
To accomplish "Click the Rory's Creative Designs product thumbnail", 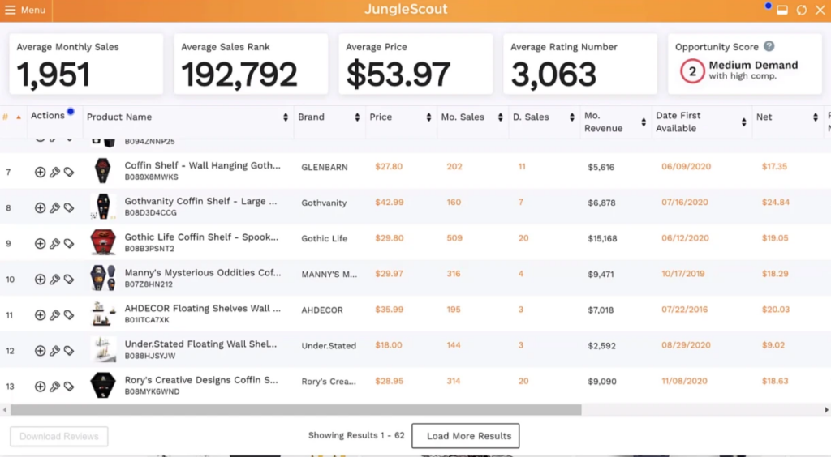I will (103, 385).
